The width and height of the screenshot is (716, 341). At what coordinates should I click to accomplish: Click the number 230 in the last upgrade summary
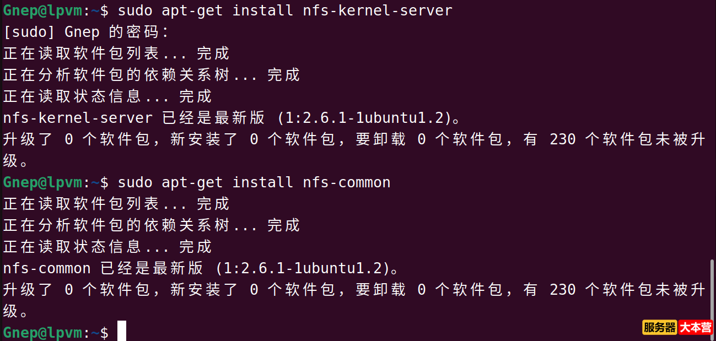(x=563, y=290)
